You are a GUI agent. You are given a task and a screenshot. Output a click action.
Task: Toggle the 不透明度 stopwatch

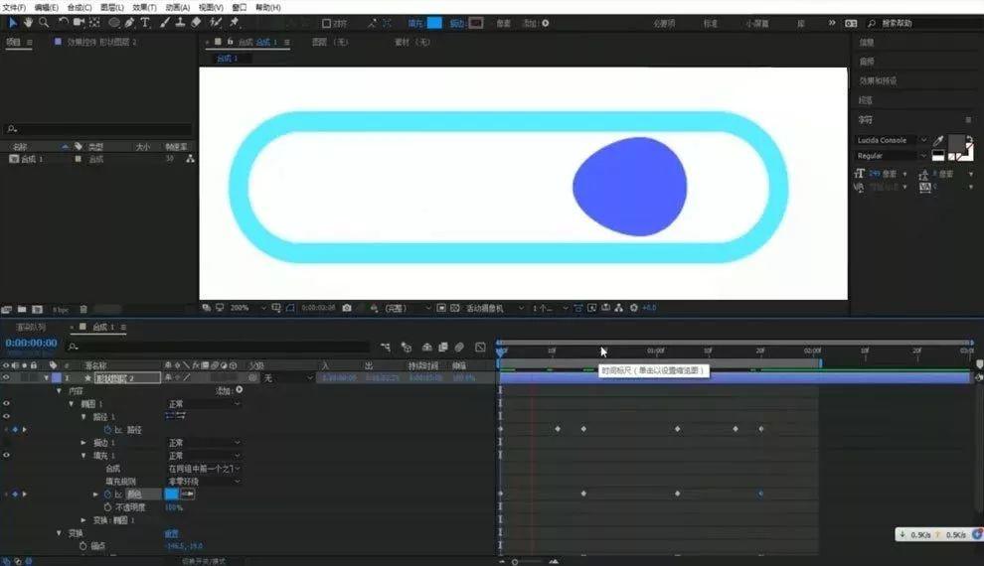(107, 507)
